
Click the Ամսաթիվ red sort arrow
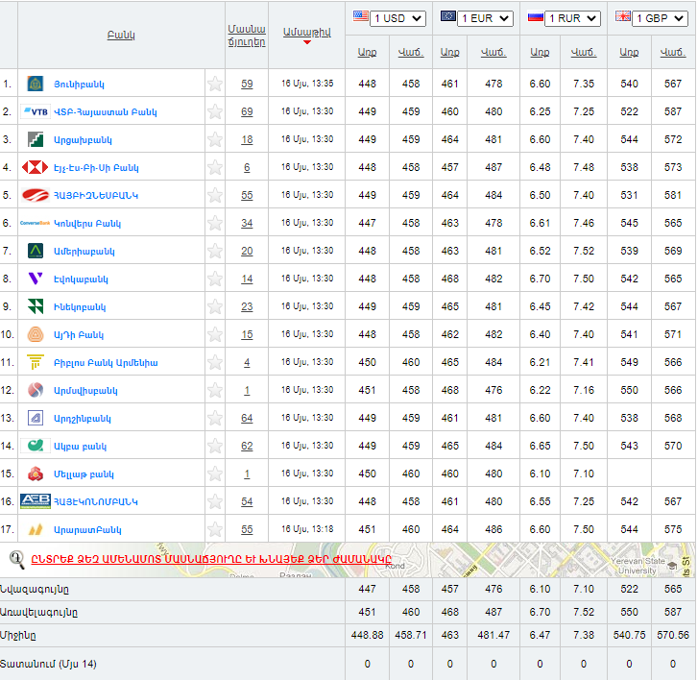(306, 42)
